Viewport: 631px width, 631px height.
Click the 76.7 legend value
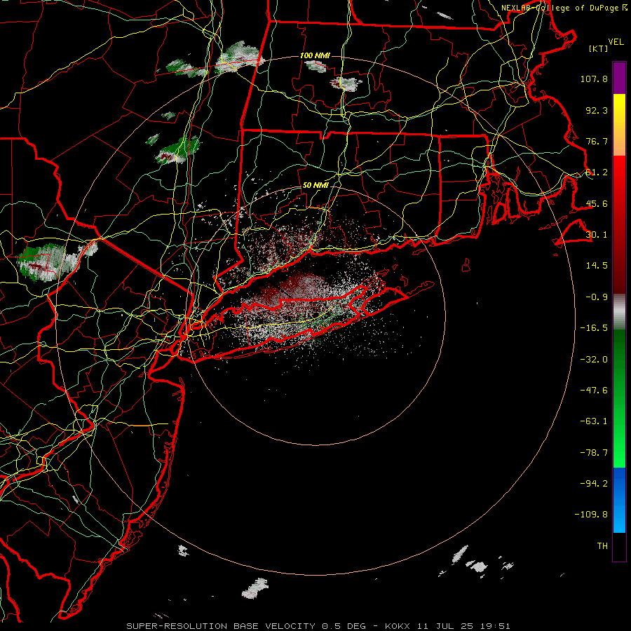597,141
